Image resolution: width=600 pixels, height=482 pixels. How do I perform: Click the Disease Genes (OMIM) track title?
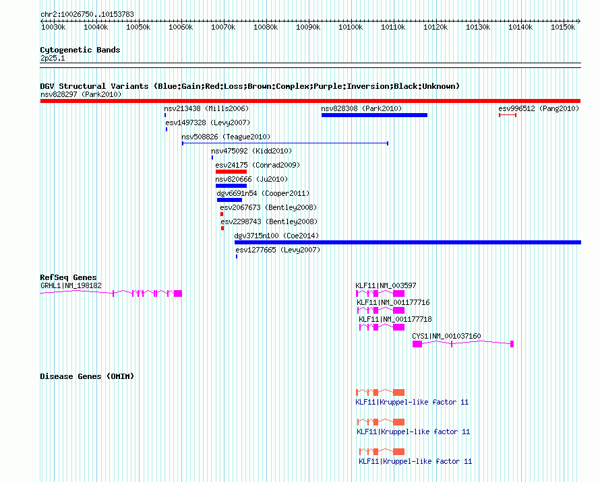(x=87, y=376)
